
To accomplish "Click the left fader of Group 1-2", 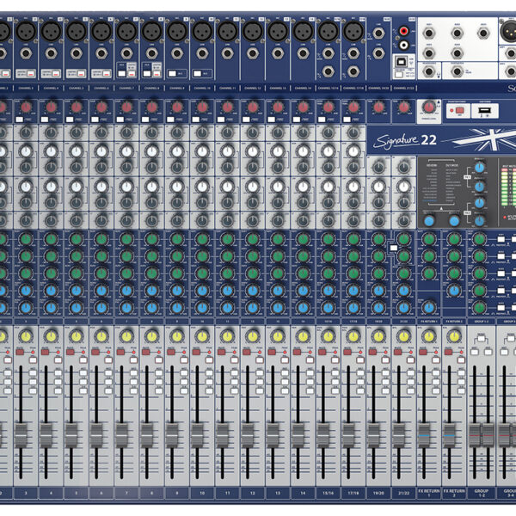I will coord(475,436).
